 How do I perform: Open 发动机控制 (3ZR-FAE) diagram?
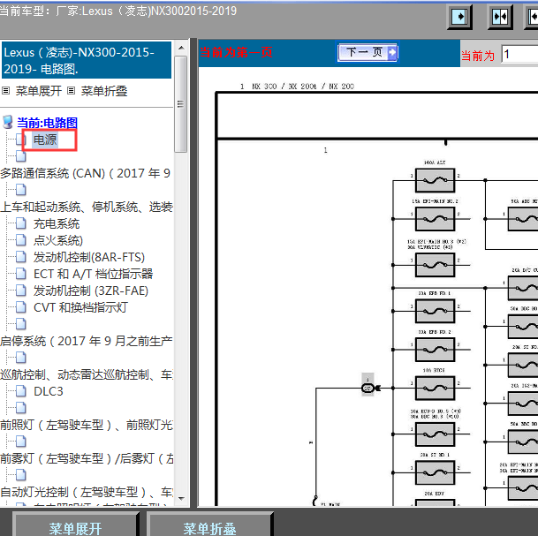click(x=91, y=291)
